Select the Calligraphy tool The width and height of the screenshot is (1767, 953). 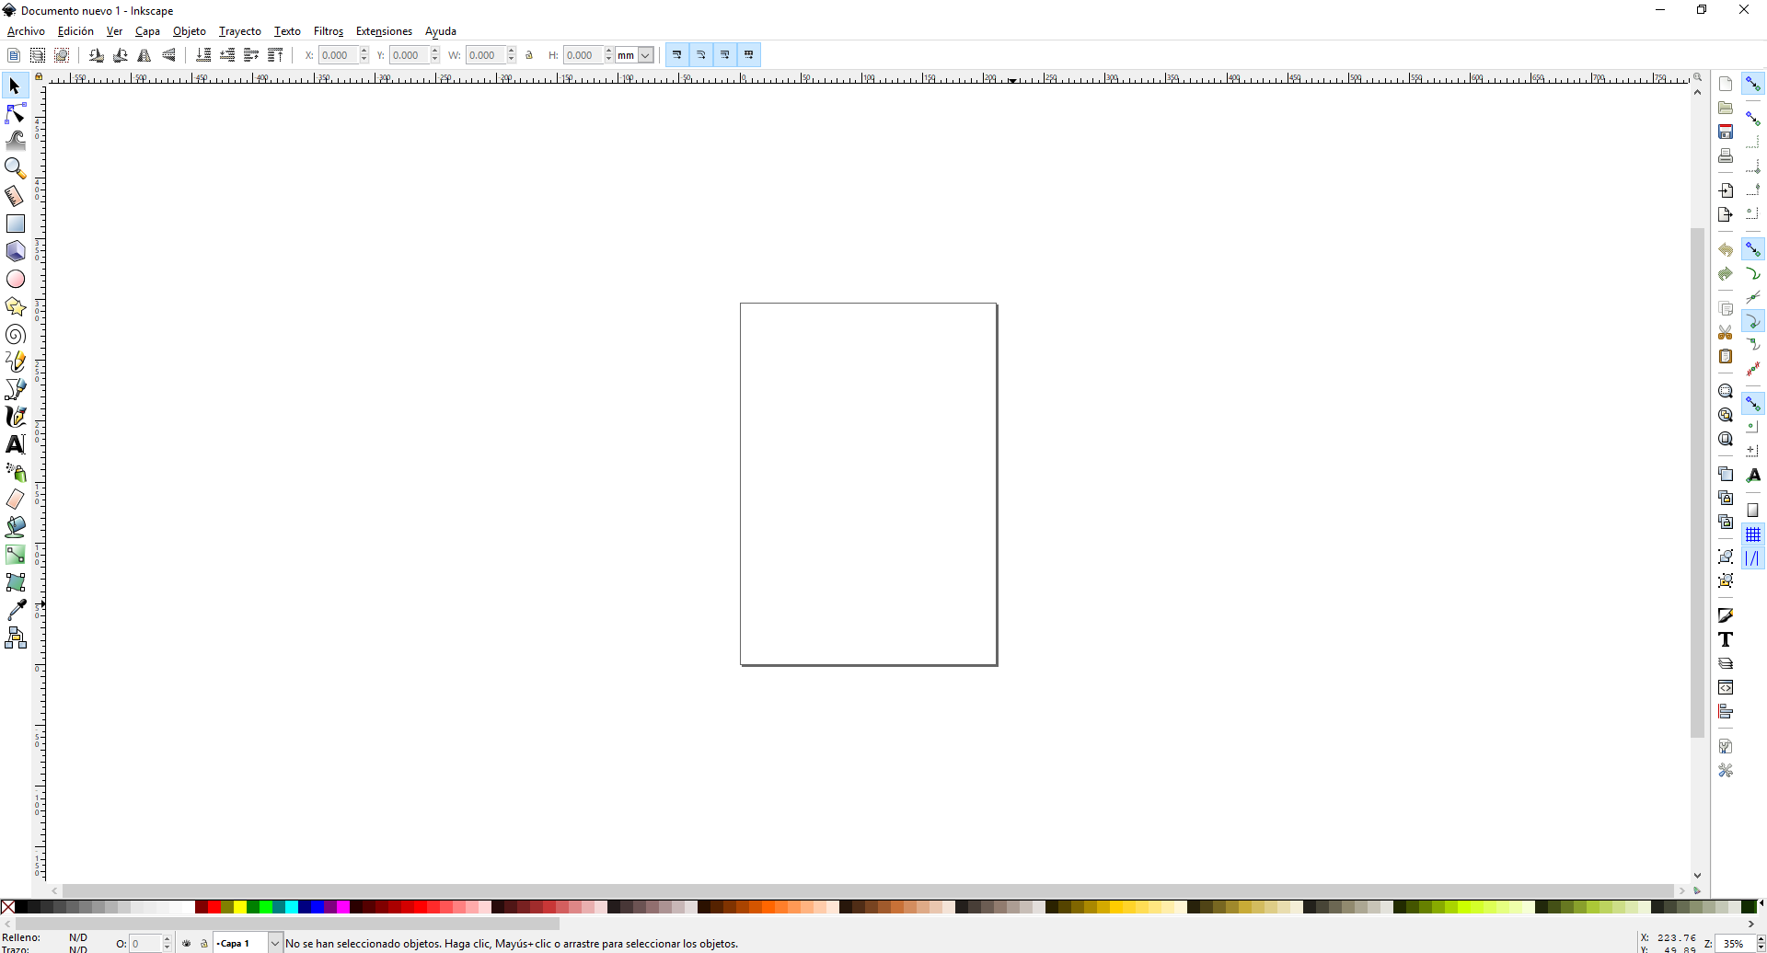point(15,417)
